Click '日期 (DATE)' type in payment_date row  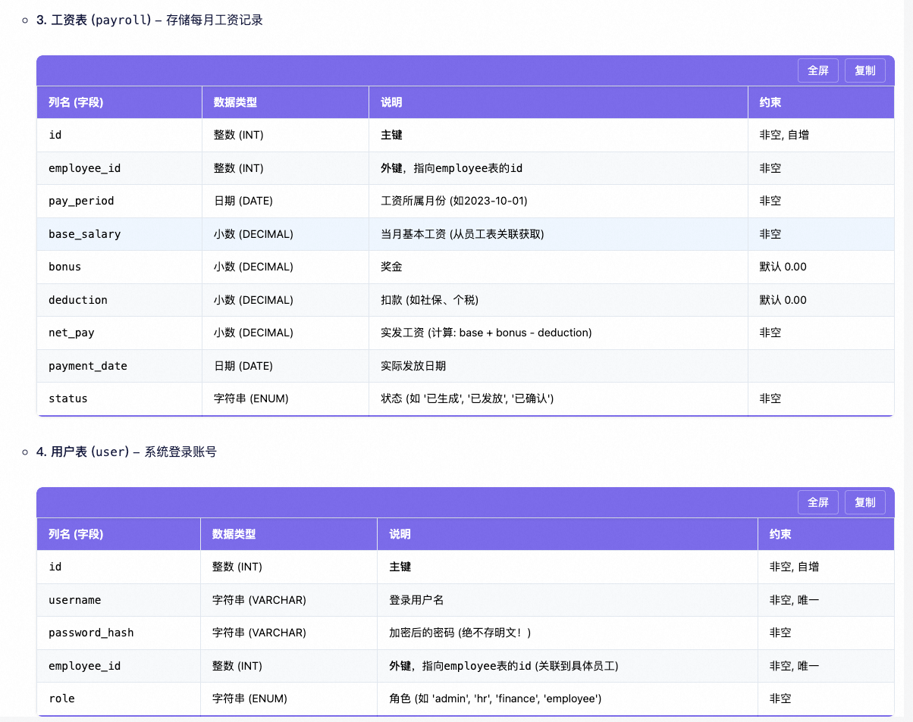coord(243,366)
